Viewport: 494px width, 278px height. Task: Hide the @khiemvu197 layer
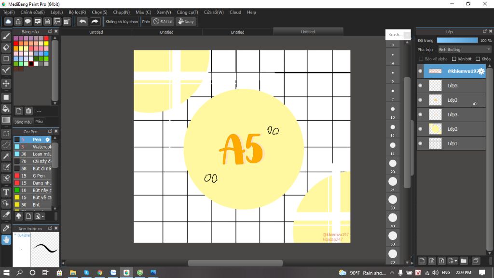[x=420, y=71]
